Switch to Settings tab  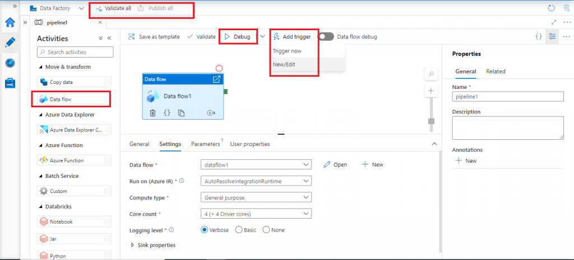[x=170, y=144]
